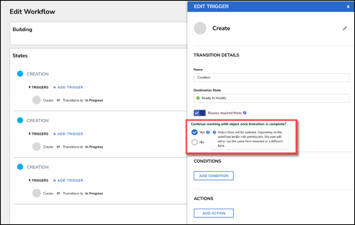This screenshot has width=355, height=225.
Task: Open the Destination State dropdown
Action: (x=271, y=98)
